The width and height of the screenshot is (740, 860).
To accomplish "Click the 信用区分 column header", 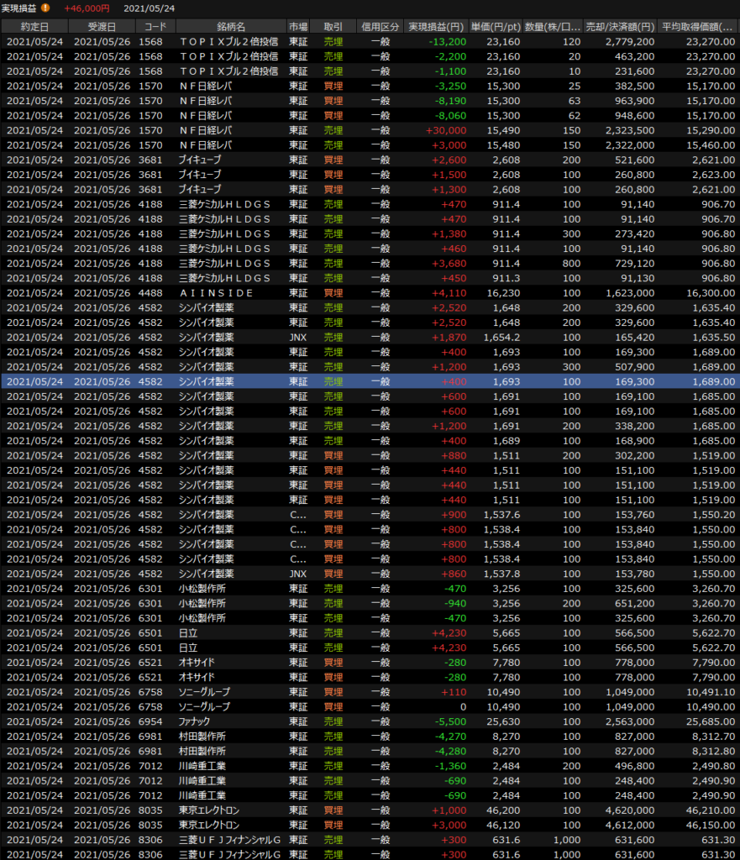I will point(380,25).
